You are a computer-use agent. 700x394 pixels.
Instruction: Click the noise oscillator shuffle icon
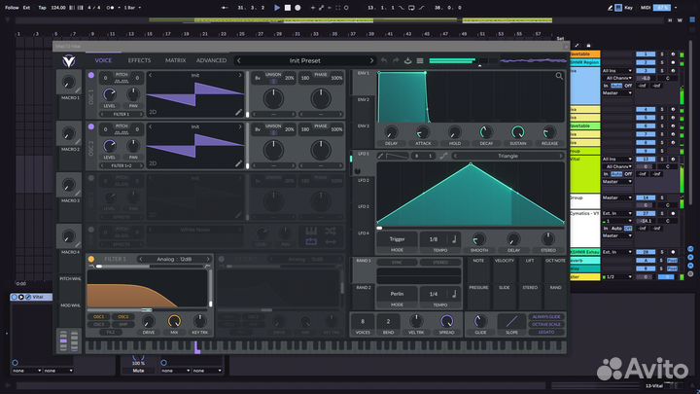[x=331, y=231]
